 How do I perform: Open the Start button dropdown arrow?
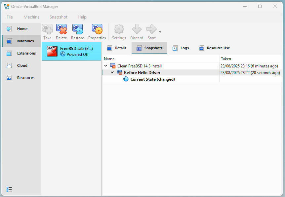[x=160, y=32]
